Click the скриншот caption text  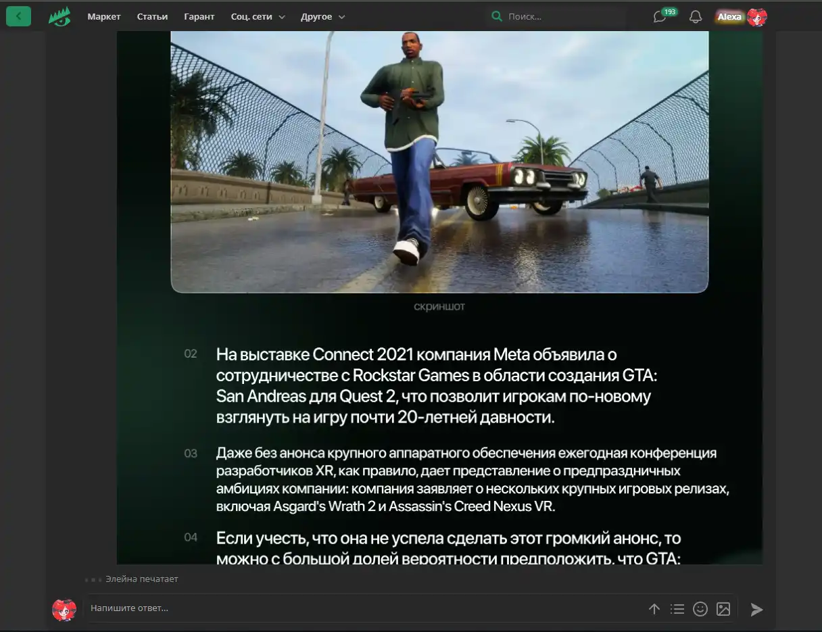[x=439, y=307]
